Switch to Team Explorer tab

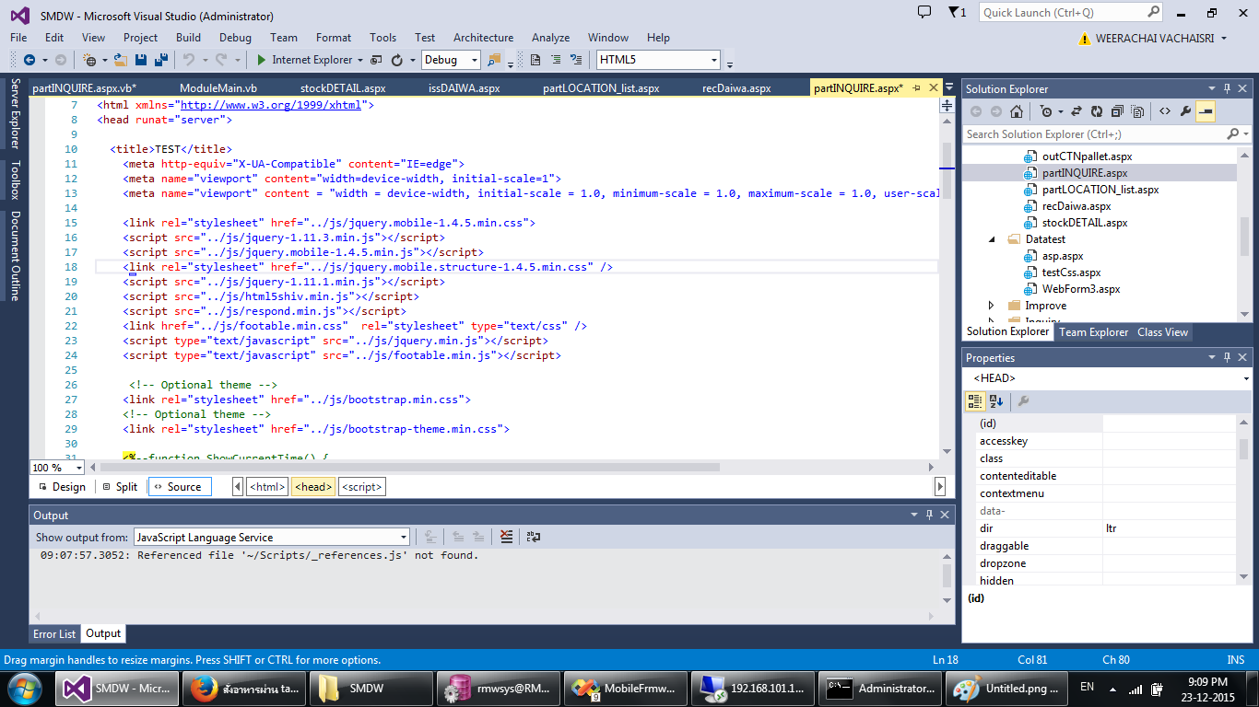(1093, 332)
